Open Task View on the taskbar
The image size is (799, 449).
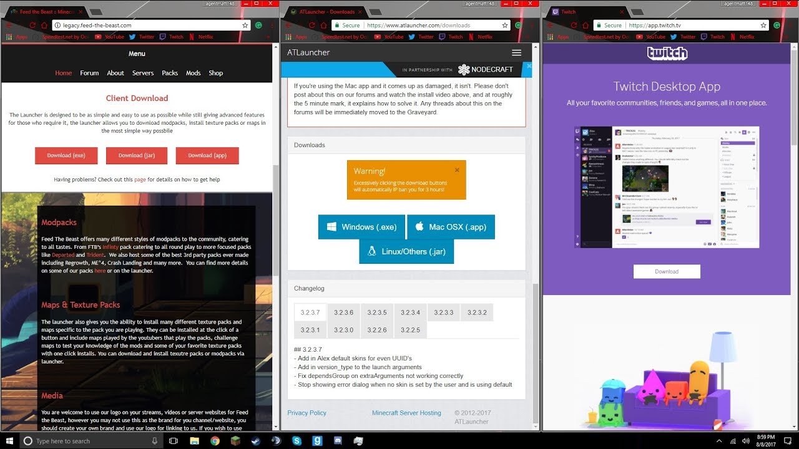(x=174, y=440)
